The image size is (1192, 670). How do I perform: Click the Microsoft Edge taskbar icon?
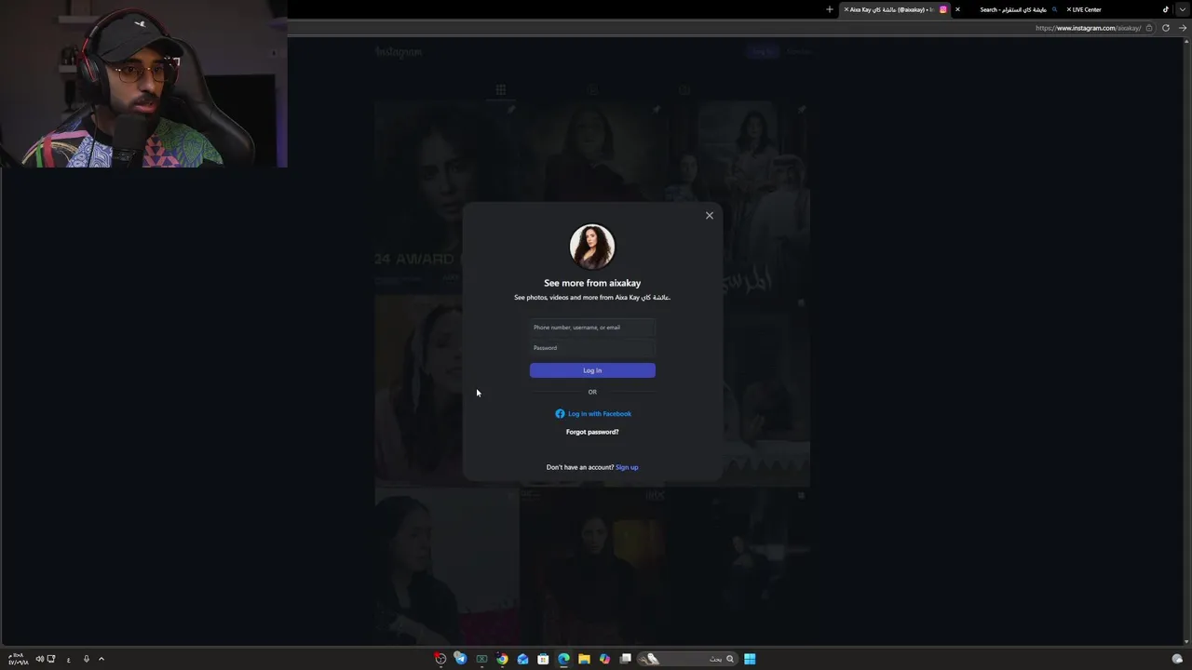pyautogui.click(x=563, y=659)
